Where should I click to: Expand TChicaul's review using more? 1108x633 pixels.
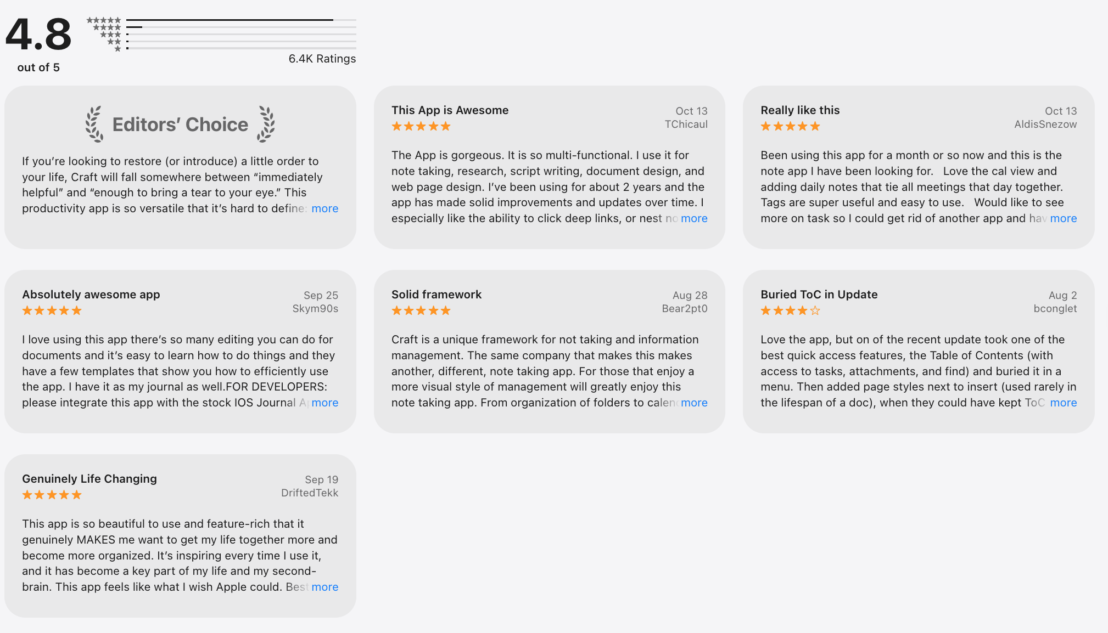click(693, 218)
